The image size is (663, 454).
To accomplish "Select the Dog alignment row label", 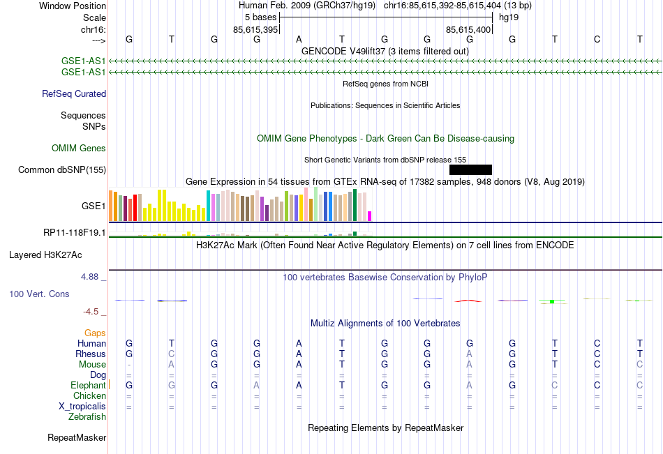I will pos(98,375).
